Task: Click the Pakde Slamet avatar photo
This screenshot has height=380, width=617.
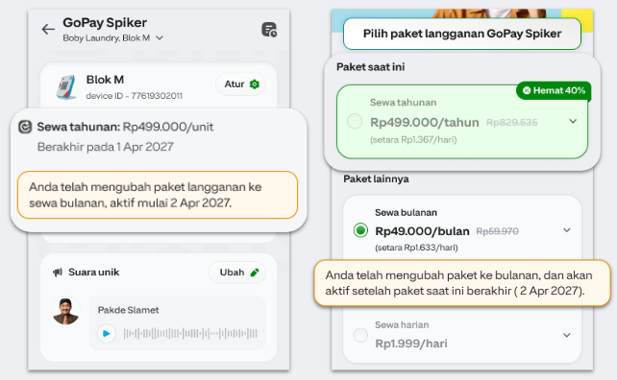Action: click(66, 311)
